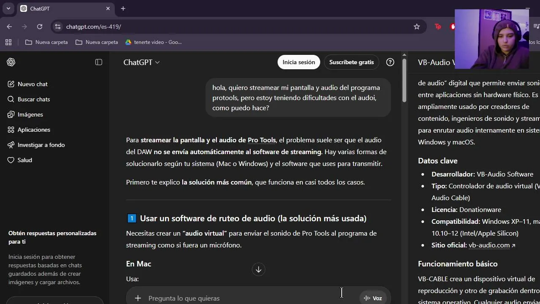The height and width of the screenshot is (304, 540).
Task: Open the tenerte video Google Drive bookmark
Action: coord(154,42)
